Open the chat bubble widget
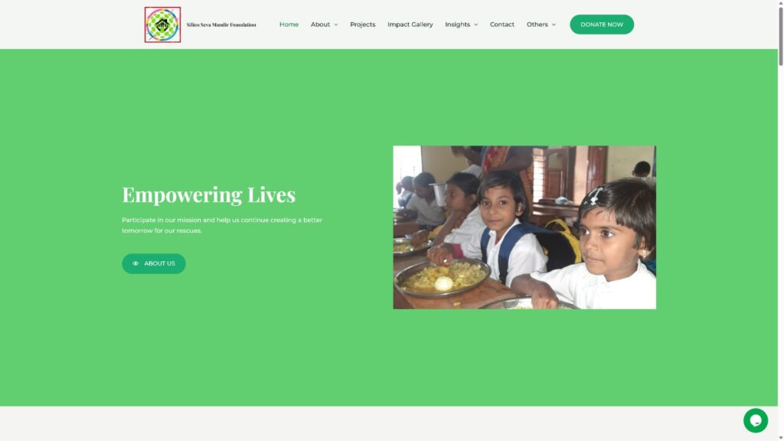 (755, 420)
